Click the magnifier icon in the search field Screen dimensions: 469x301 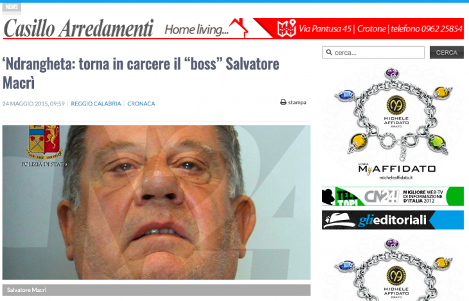[x=329, y=52]
